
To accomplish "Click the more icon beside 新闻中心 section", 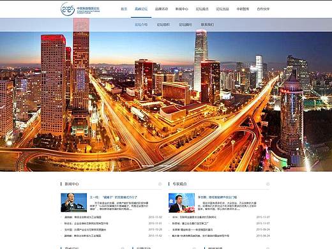I will (x=160, y=184).
